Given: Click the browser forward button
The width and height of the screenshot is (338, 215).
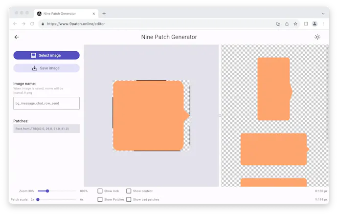Looking at the screenshot, I should 23,23.
